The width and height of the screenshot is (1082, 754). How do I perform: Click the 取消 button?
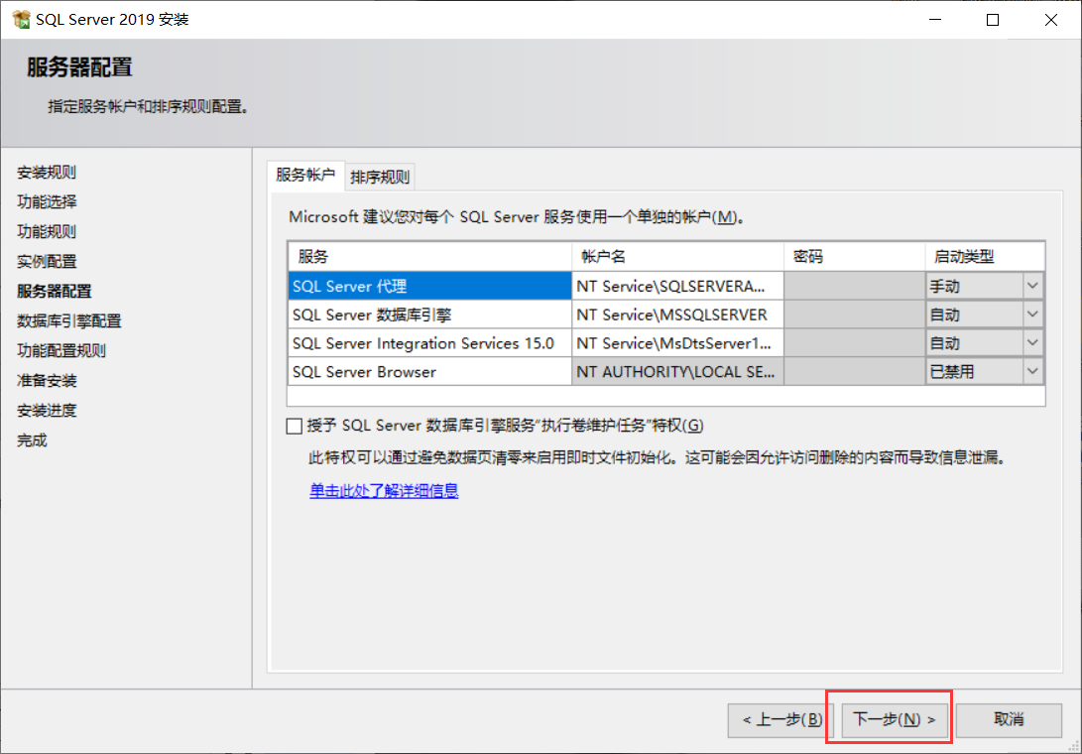point(1009,719)
